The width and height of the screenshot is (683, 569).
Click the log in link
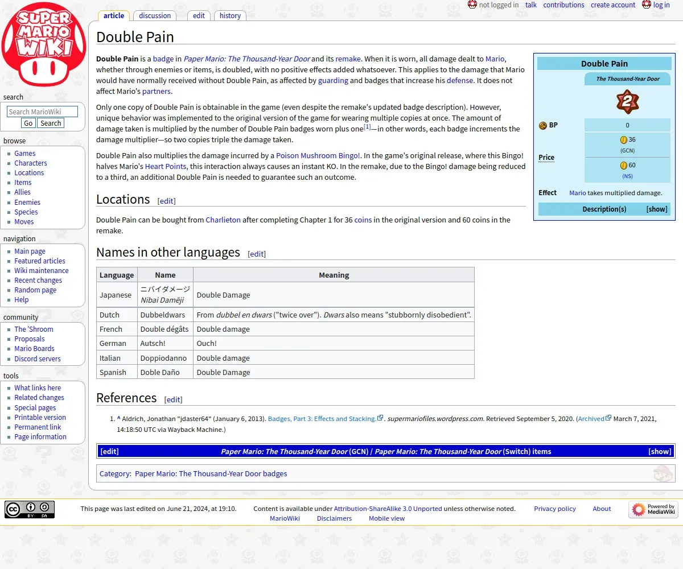tap(661, 5)
